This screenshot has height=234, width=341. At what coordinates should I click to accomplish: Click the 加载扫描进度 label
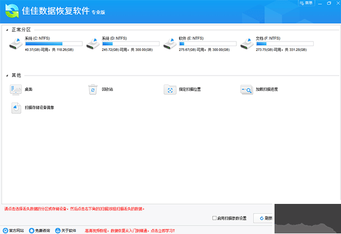[267, 89]
